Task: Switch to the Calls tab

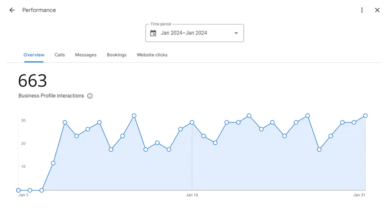Action: pyautogui.click(x=60, y=55)
